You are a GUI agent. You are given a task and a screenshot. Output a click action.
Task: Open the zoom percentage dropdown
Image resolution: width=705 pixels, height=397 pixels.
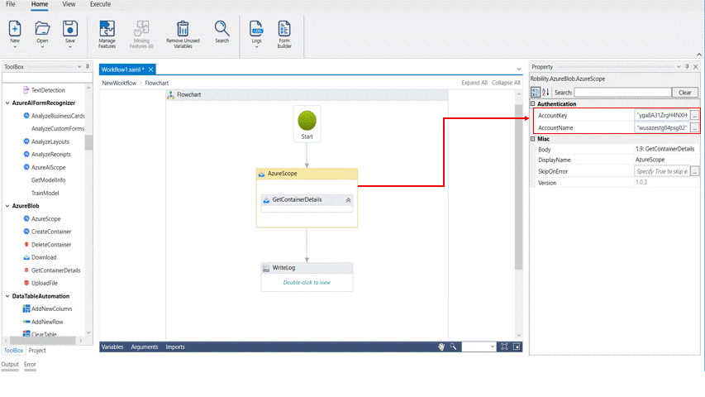click(x=492, y=347)
